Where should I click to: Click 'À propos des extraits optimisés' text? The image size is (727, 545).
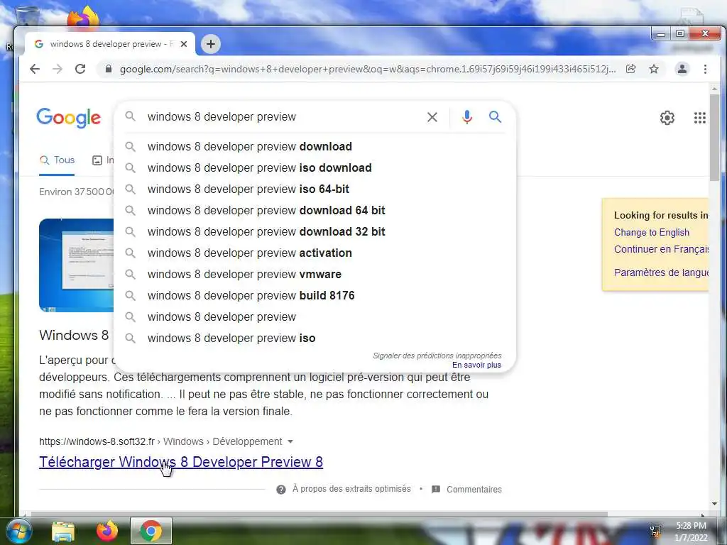351,489
